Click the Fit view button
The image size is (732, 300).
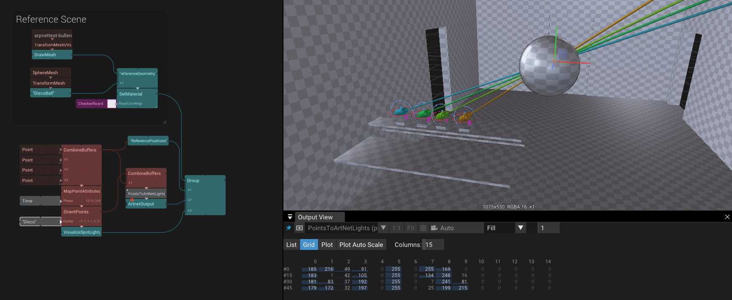click(411, 228)
